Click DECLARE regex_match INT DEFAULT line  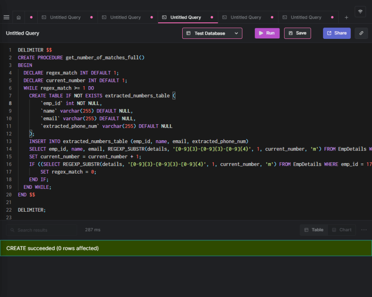point(71,73)
